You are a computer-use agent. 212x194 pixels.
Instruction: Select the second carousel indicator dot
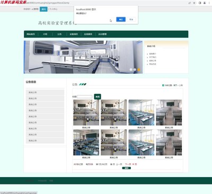[135, 69]
